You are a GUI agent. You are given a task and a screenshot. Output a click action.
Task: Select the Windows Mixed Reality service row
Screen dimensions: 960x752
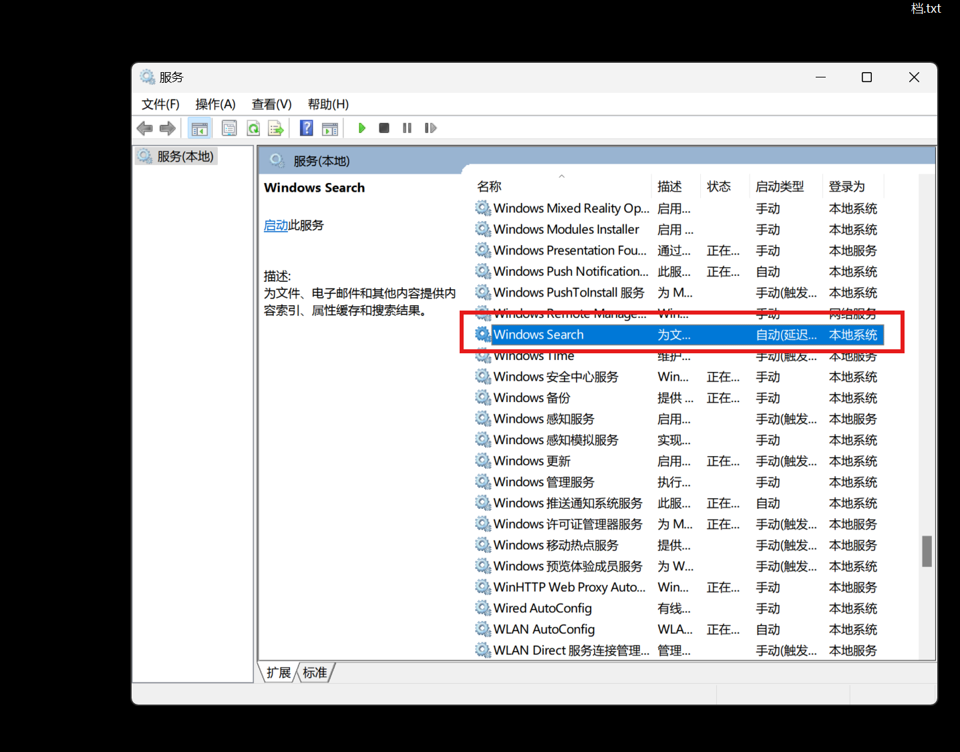pyautogui.click(x=678, y=208)
